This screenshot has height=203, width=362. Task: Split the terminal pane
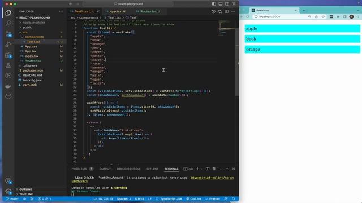208,169
